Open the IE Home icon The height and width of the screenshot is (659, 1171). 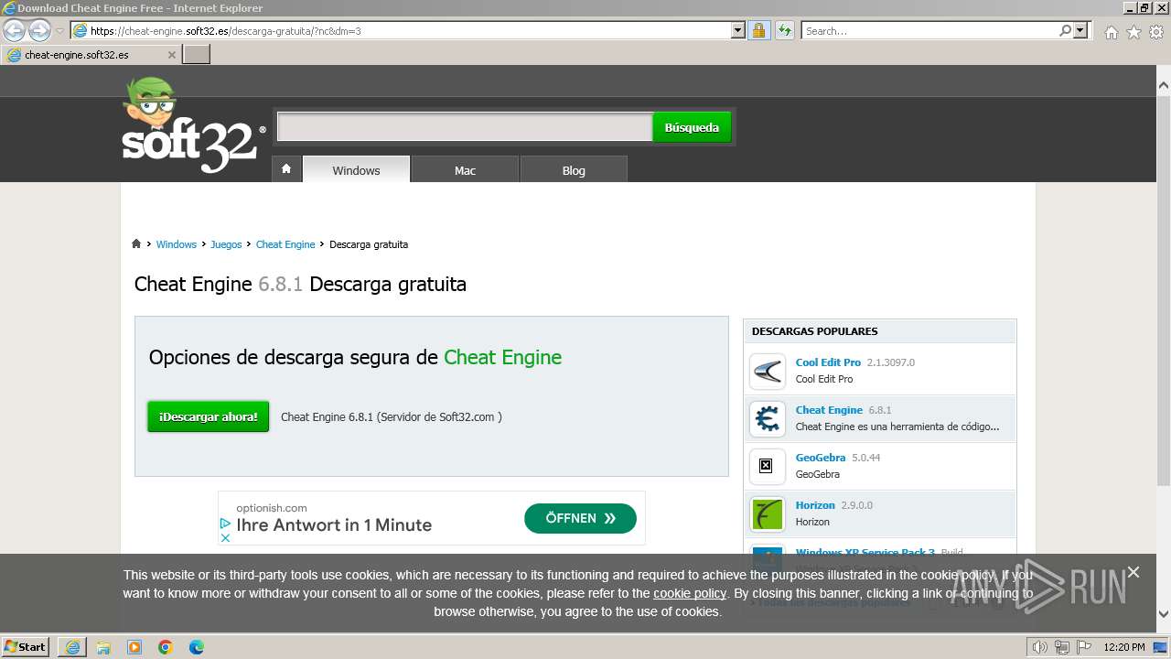tap(1111, 32)
